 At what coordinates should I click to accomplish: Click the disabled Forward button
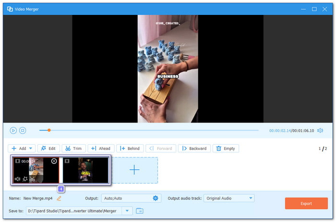click(x=161, y=148)
